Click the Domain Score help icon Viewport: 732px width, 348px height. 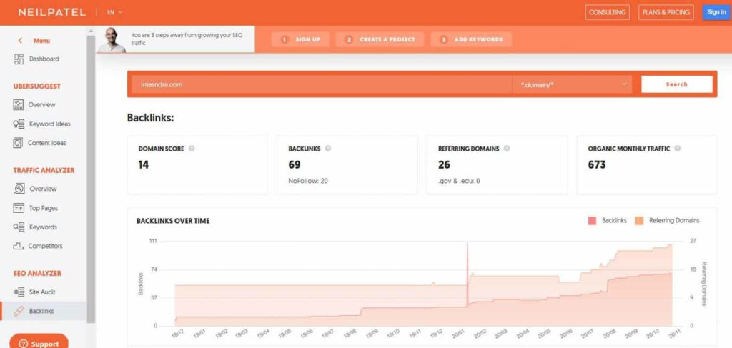point(192,149)
